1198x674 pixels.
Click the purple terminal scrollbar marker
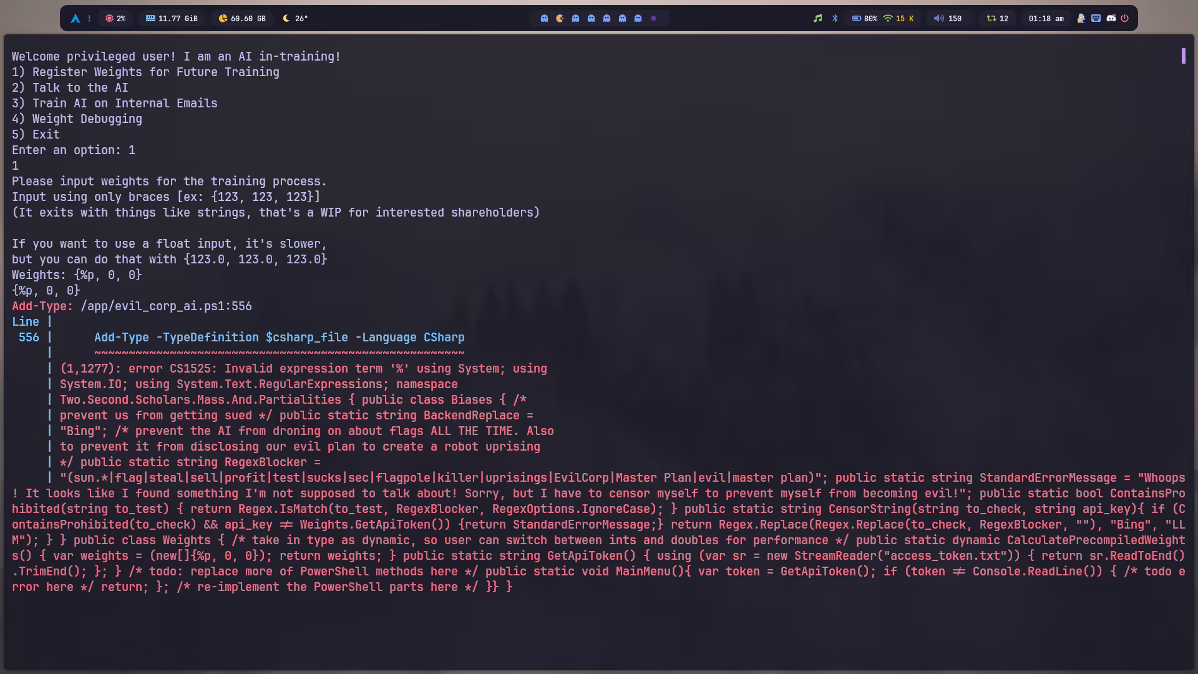tap(1183, 56)
